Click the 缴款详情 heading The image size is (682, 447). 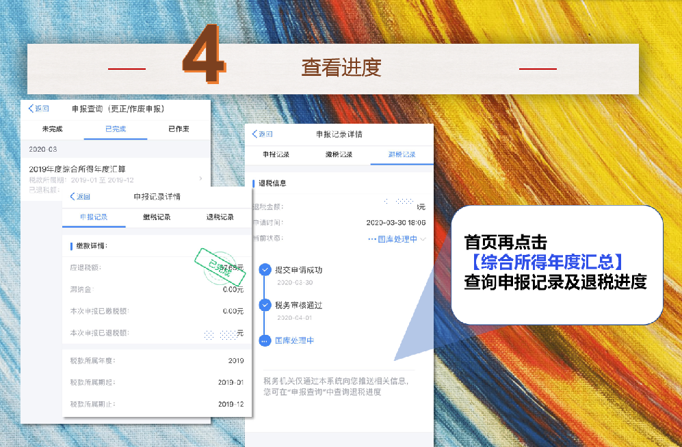coord(92,246)
